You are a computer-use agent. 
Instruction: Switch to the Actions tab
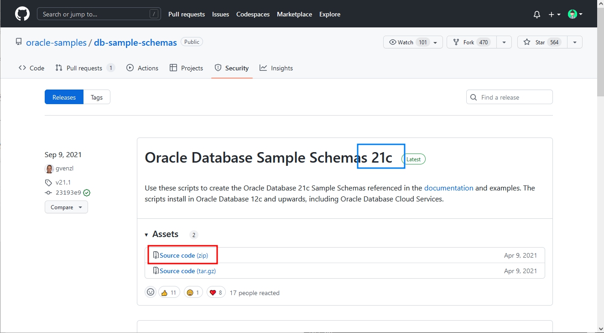[142, 68]
